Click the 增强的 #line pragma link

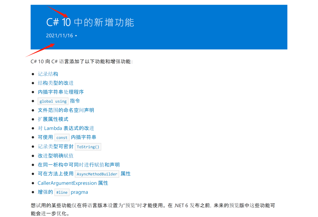tap(63, 192)
